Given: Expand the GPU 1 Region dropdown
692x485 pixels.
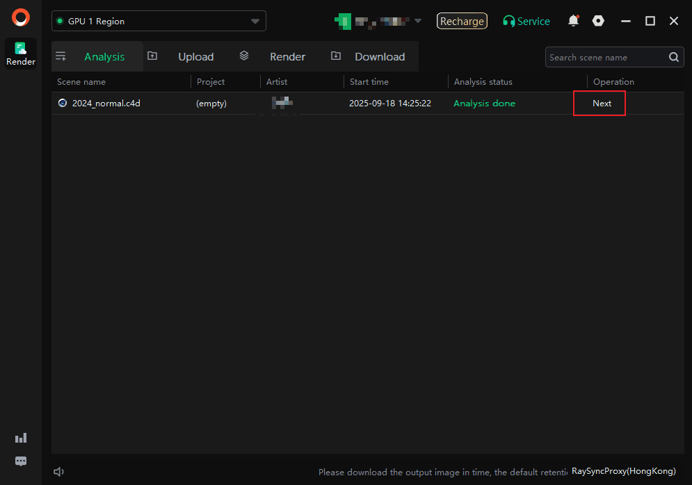Looking at the screenshot, I should 255,22.
